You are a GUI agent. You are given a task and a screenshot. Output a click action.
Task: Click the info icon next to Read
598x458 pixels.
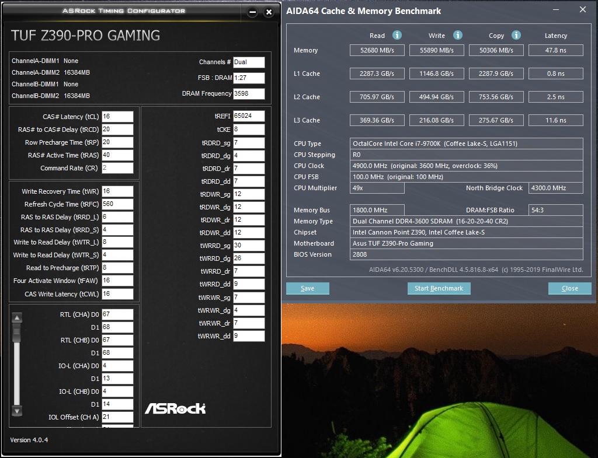point(397,36)
